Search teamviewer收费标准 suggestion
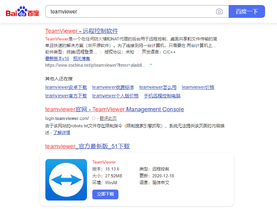277x209 pixels. [x=113, y=87]
